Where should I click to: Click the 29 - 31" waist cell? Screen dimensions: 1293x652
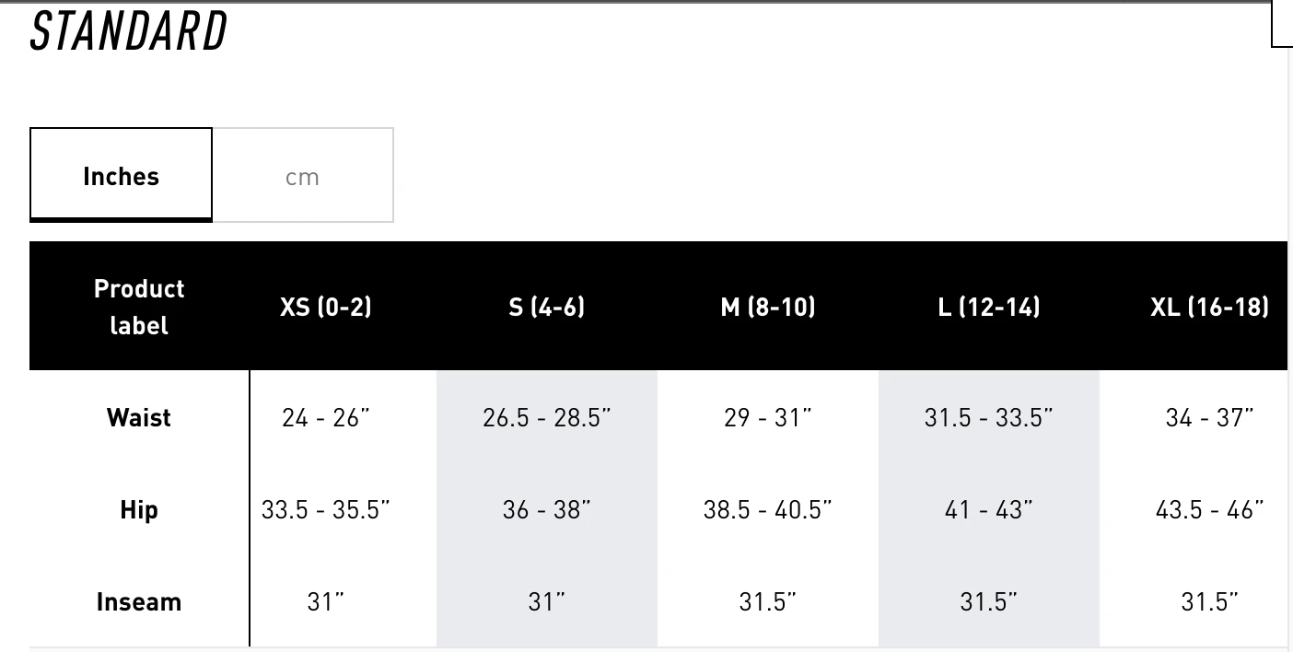(x=767, y=417)
